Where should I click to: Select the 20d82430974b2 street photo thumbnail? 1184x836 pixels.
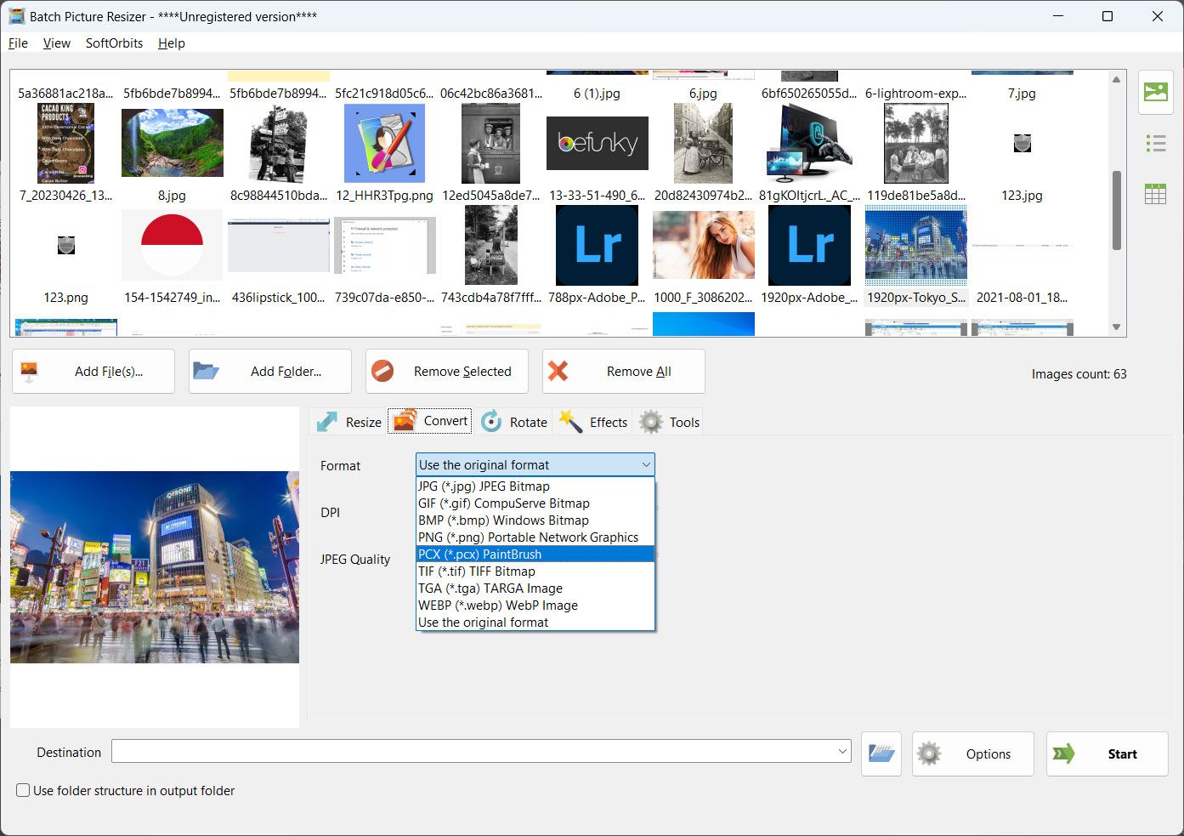pos(703,143)
